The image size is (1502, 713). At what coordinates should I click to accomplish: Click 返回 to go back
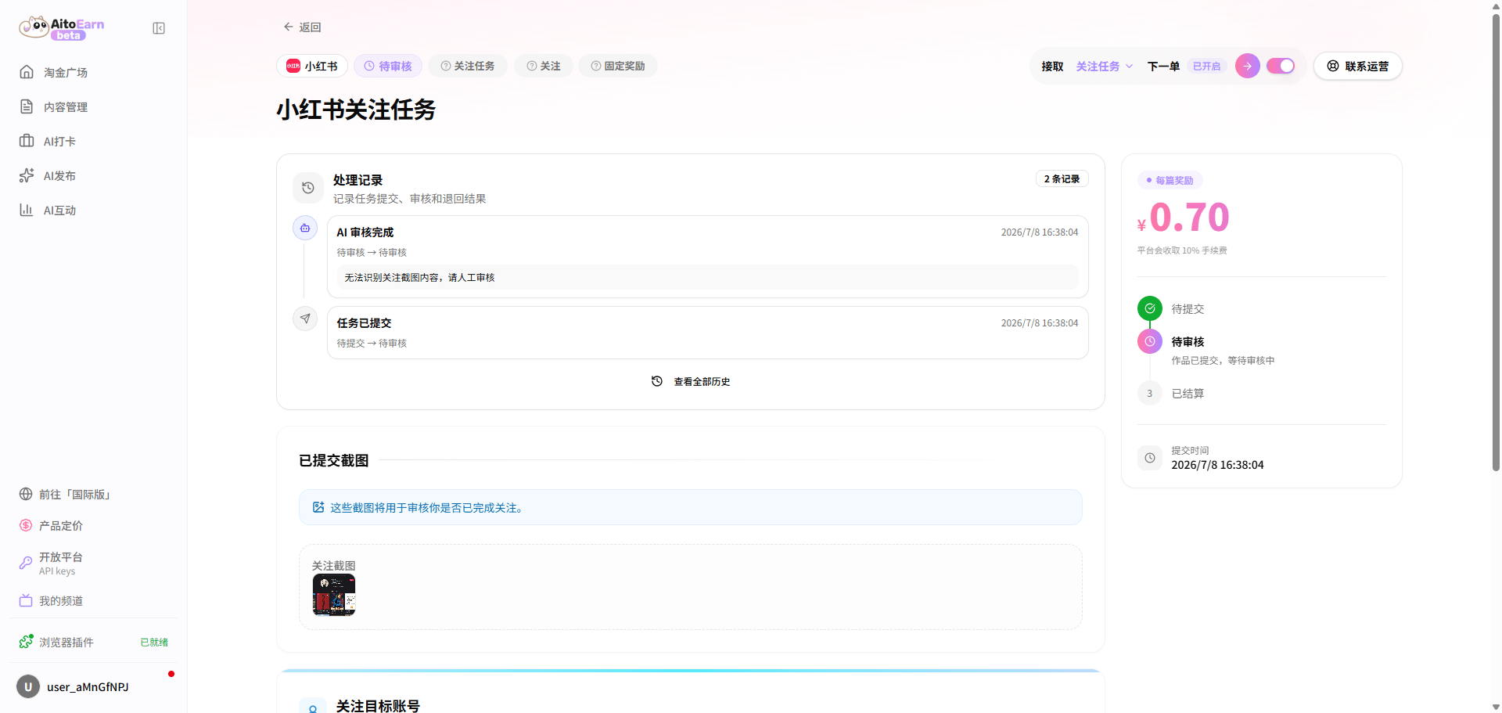click(303, 27)
